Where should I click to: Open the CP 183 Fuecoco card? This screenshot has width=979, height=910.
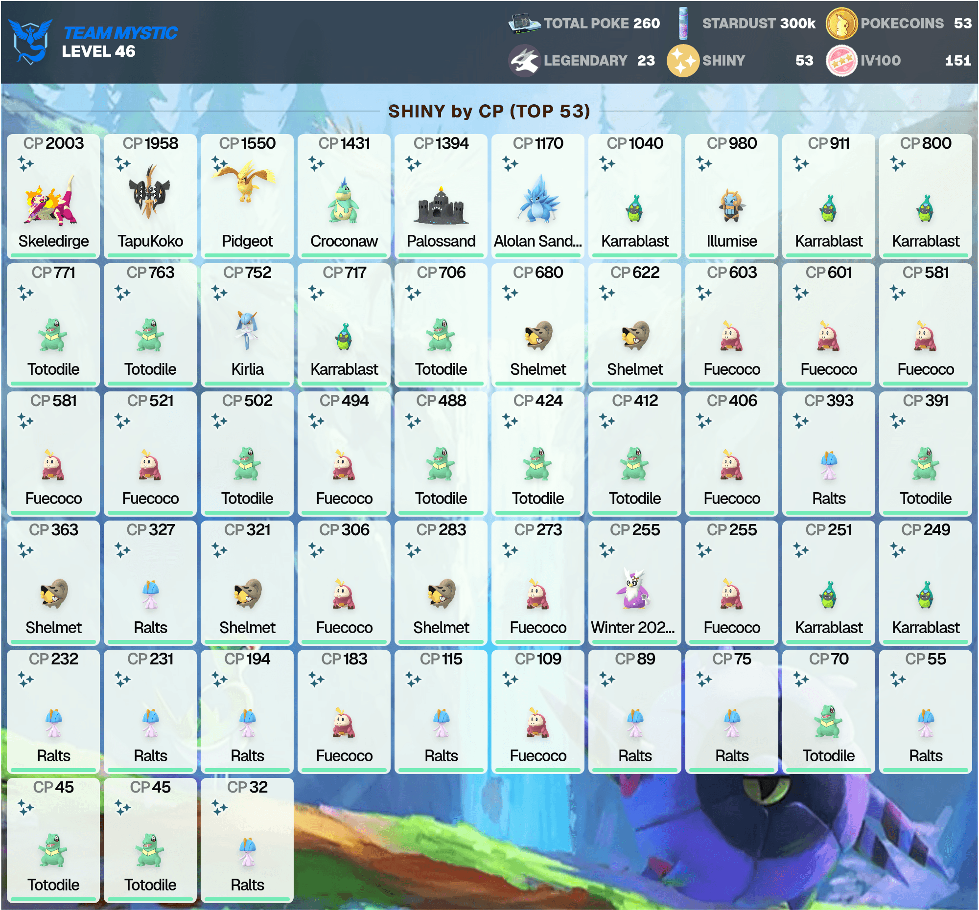[x=344, y=712]
